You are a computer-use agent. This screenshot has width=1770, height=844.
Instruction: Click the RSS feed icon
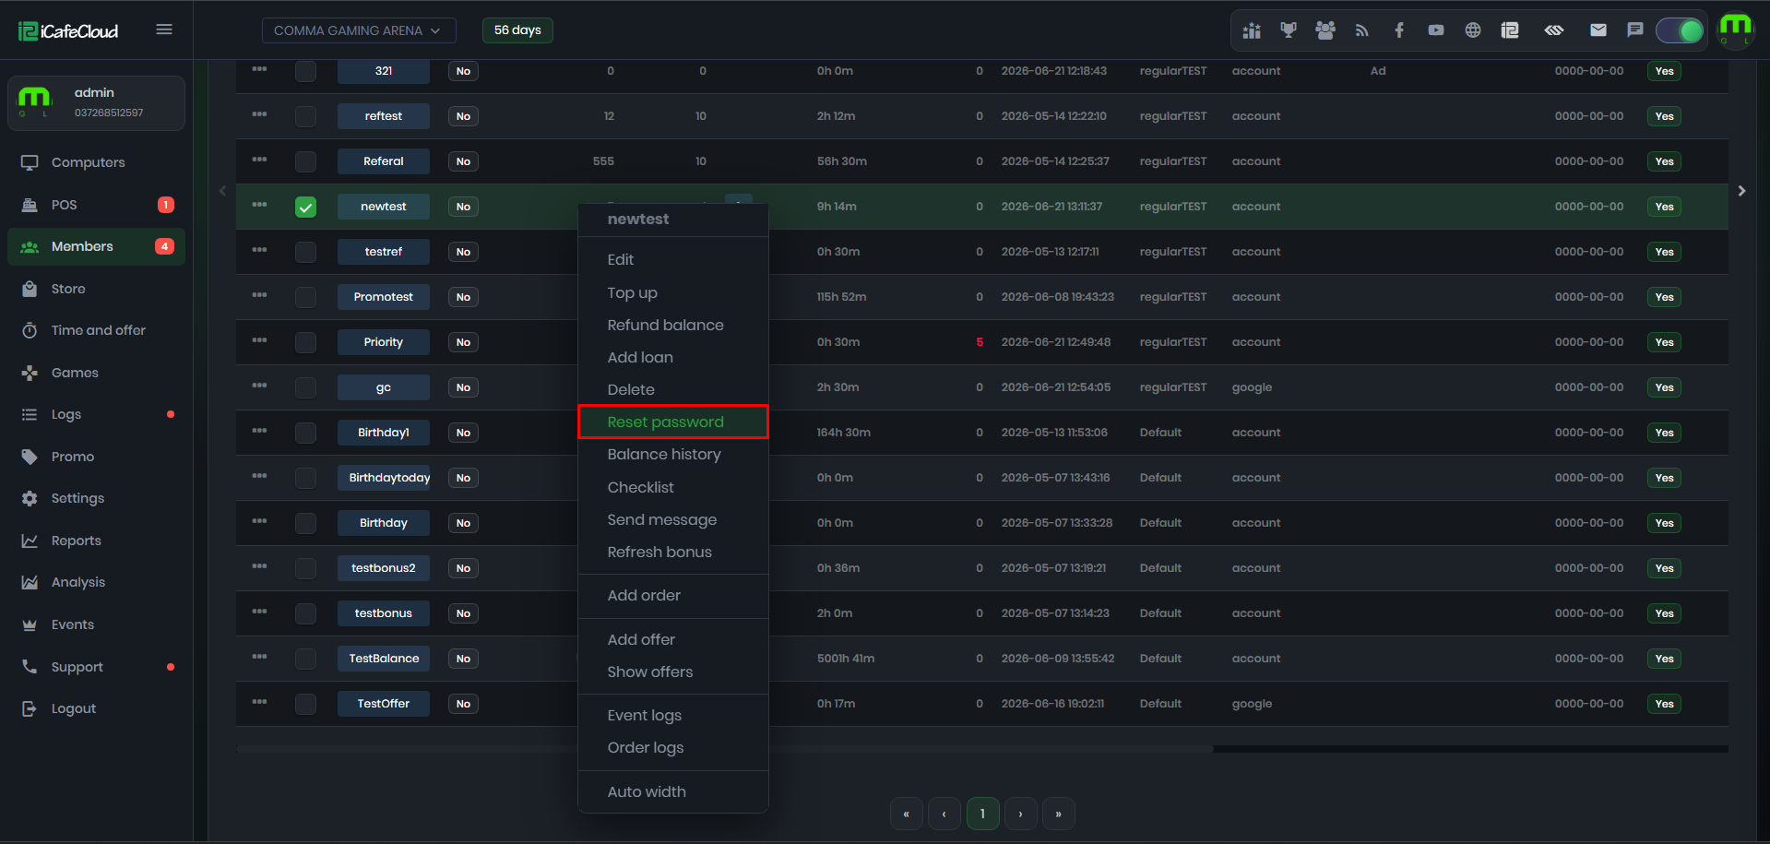tap(1362, 30)
